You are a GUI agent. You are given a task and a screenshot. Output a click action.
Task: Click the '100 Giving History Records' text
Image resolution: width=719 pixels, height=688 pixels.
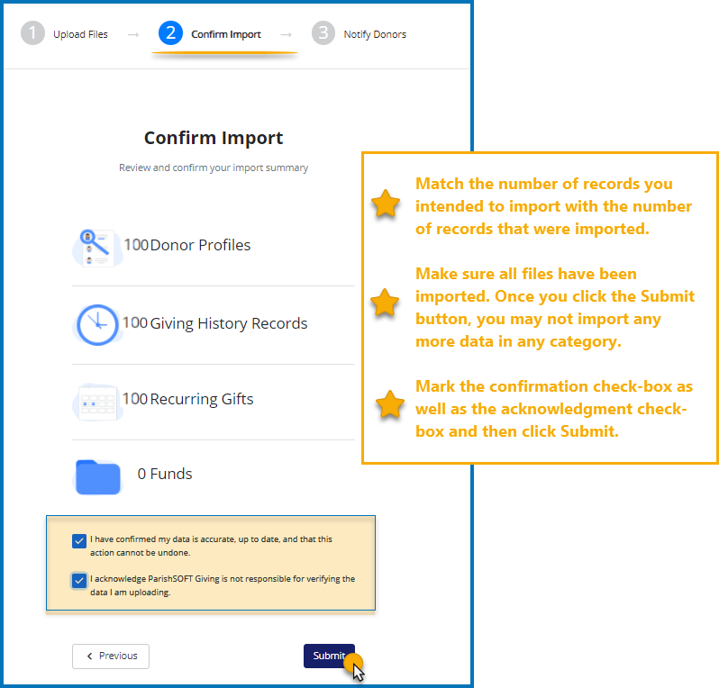click(x=214, y=323)
